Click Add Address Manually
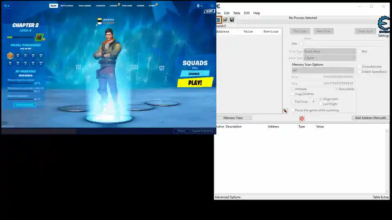The width and height of the screenshot is (392, 220). [x=370, y=118]
